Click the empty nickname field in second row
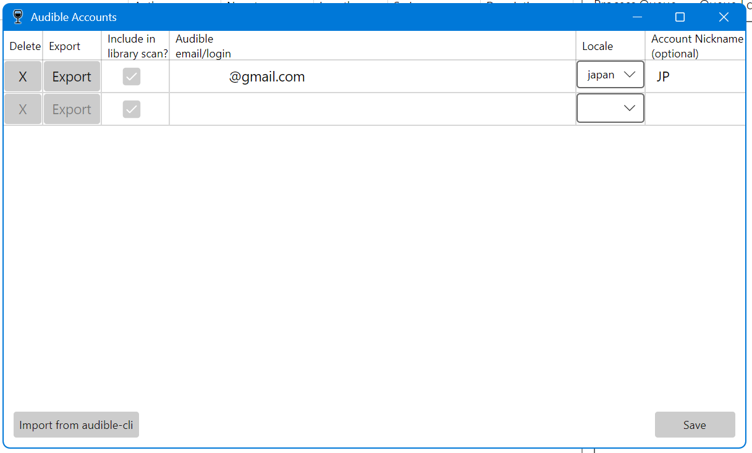Viewport: 752px width, 453px height. pos(695,109)
